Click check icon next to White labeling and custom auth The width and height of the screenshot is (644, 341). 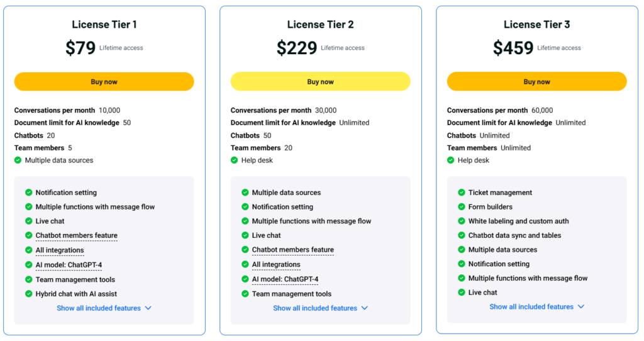(x=461, y=221)
